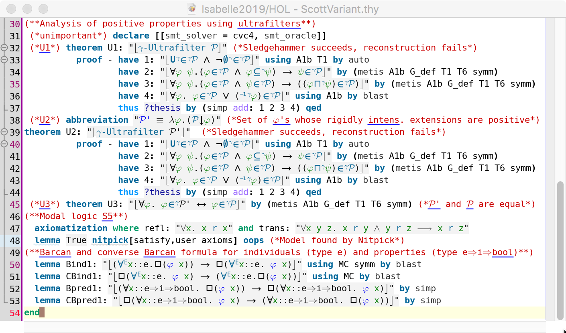Click the scrollbar track above the thumb
566x333 pixels.
pyautogui.click(x=561, y=100)
